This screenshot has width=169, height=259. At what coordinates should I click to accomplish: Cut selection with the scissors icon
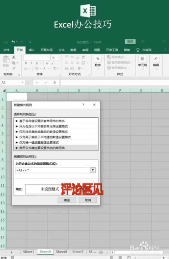pos(14,57)
